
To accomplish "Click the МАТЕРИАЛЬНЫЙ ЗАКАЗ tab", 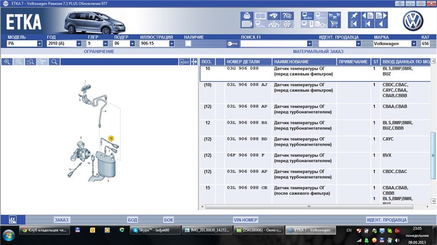I will [318, 52].
